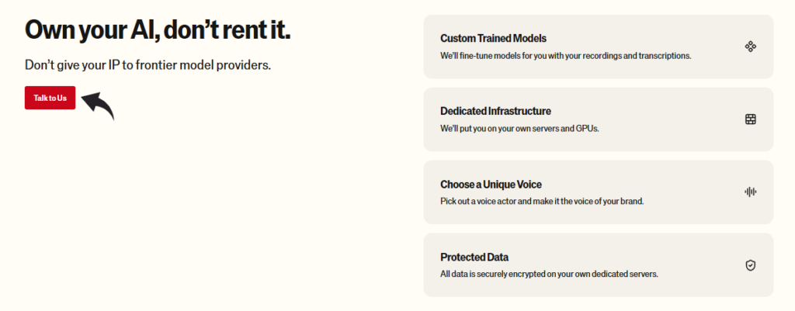This screenshot has height=311, width=795.
Task: Click the Dedicated Infrastructure server grid icon
Action: coord(750,119)
